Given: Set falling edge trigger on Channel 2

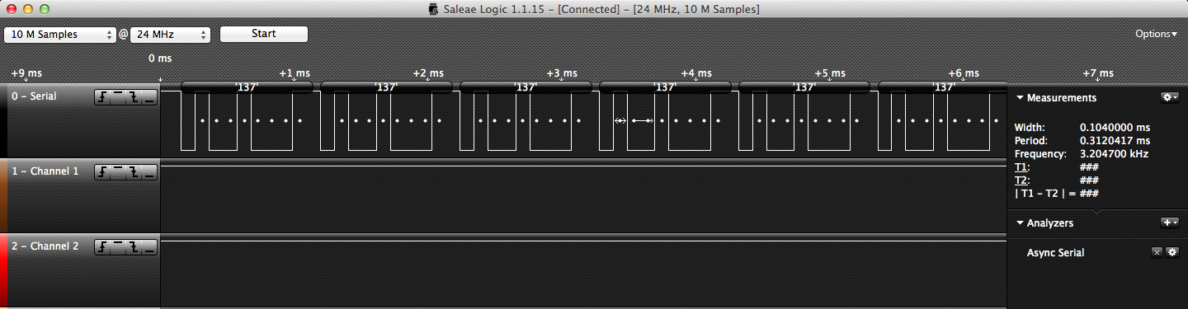Looking at the screenshot, I should pyautogui.click(x=134, y=246).
